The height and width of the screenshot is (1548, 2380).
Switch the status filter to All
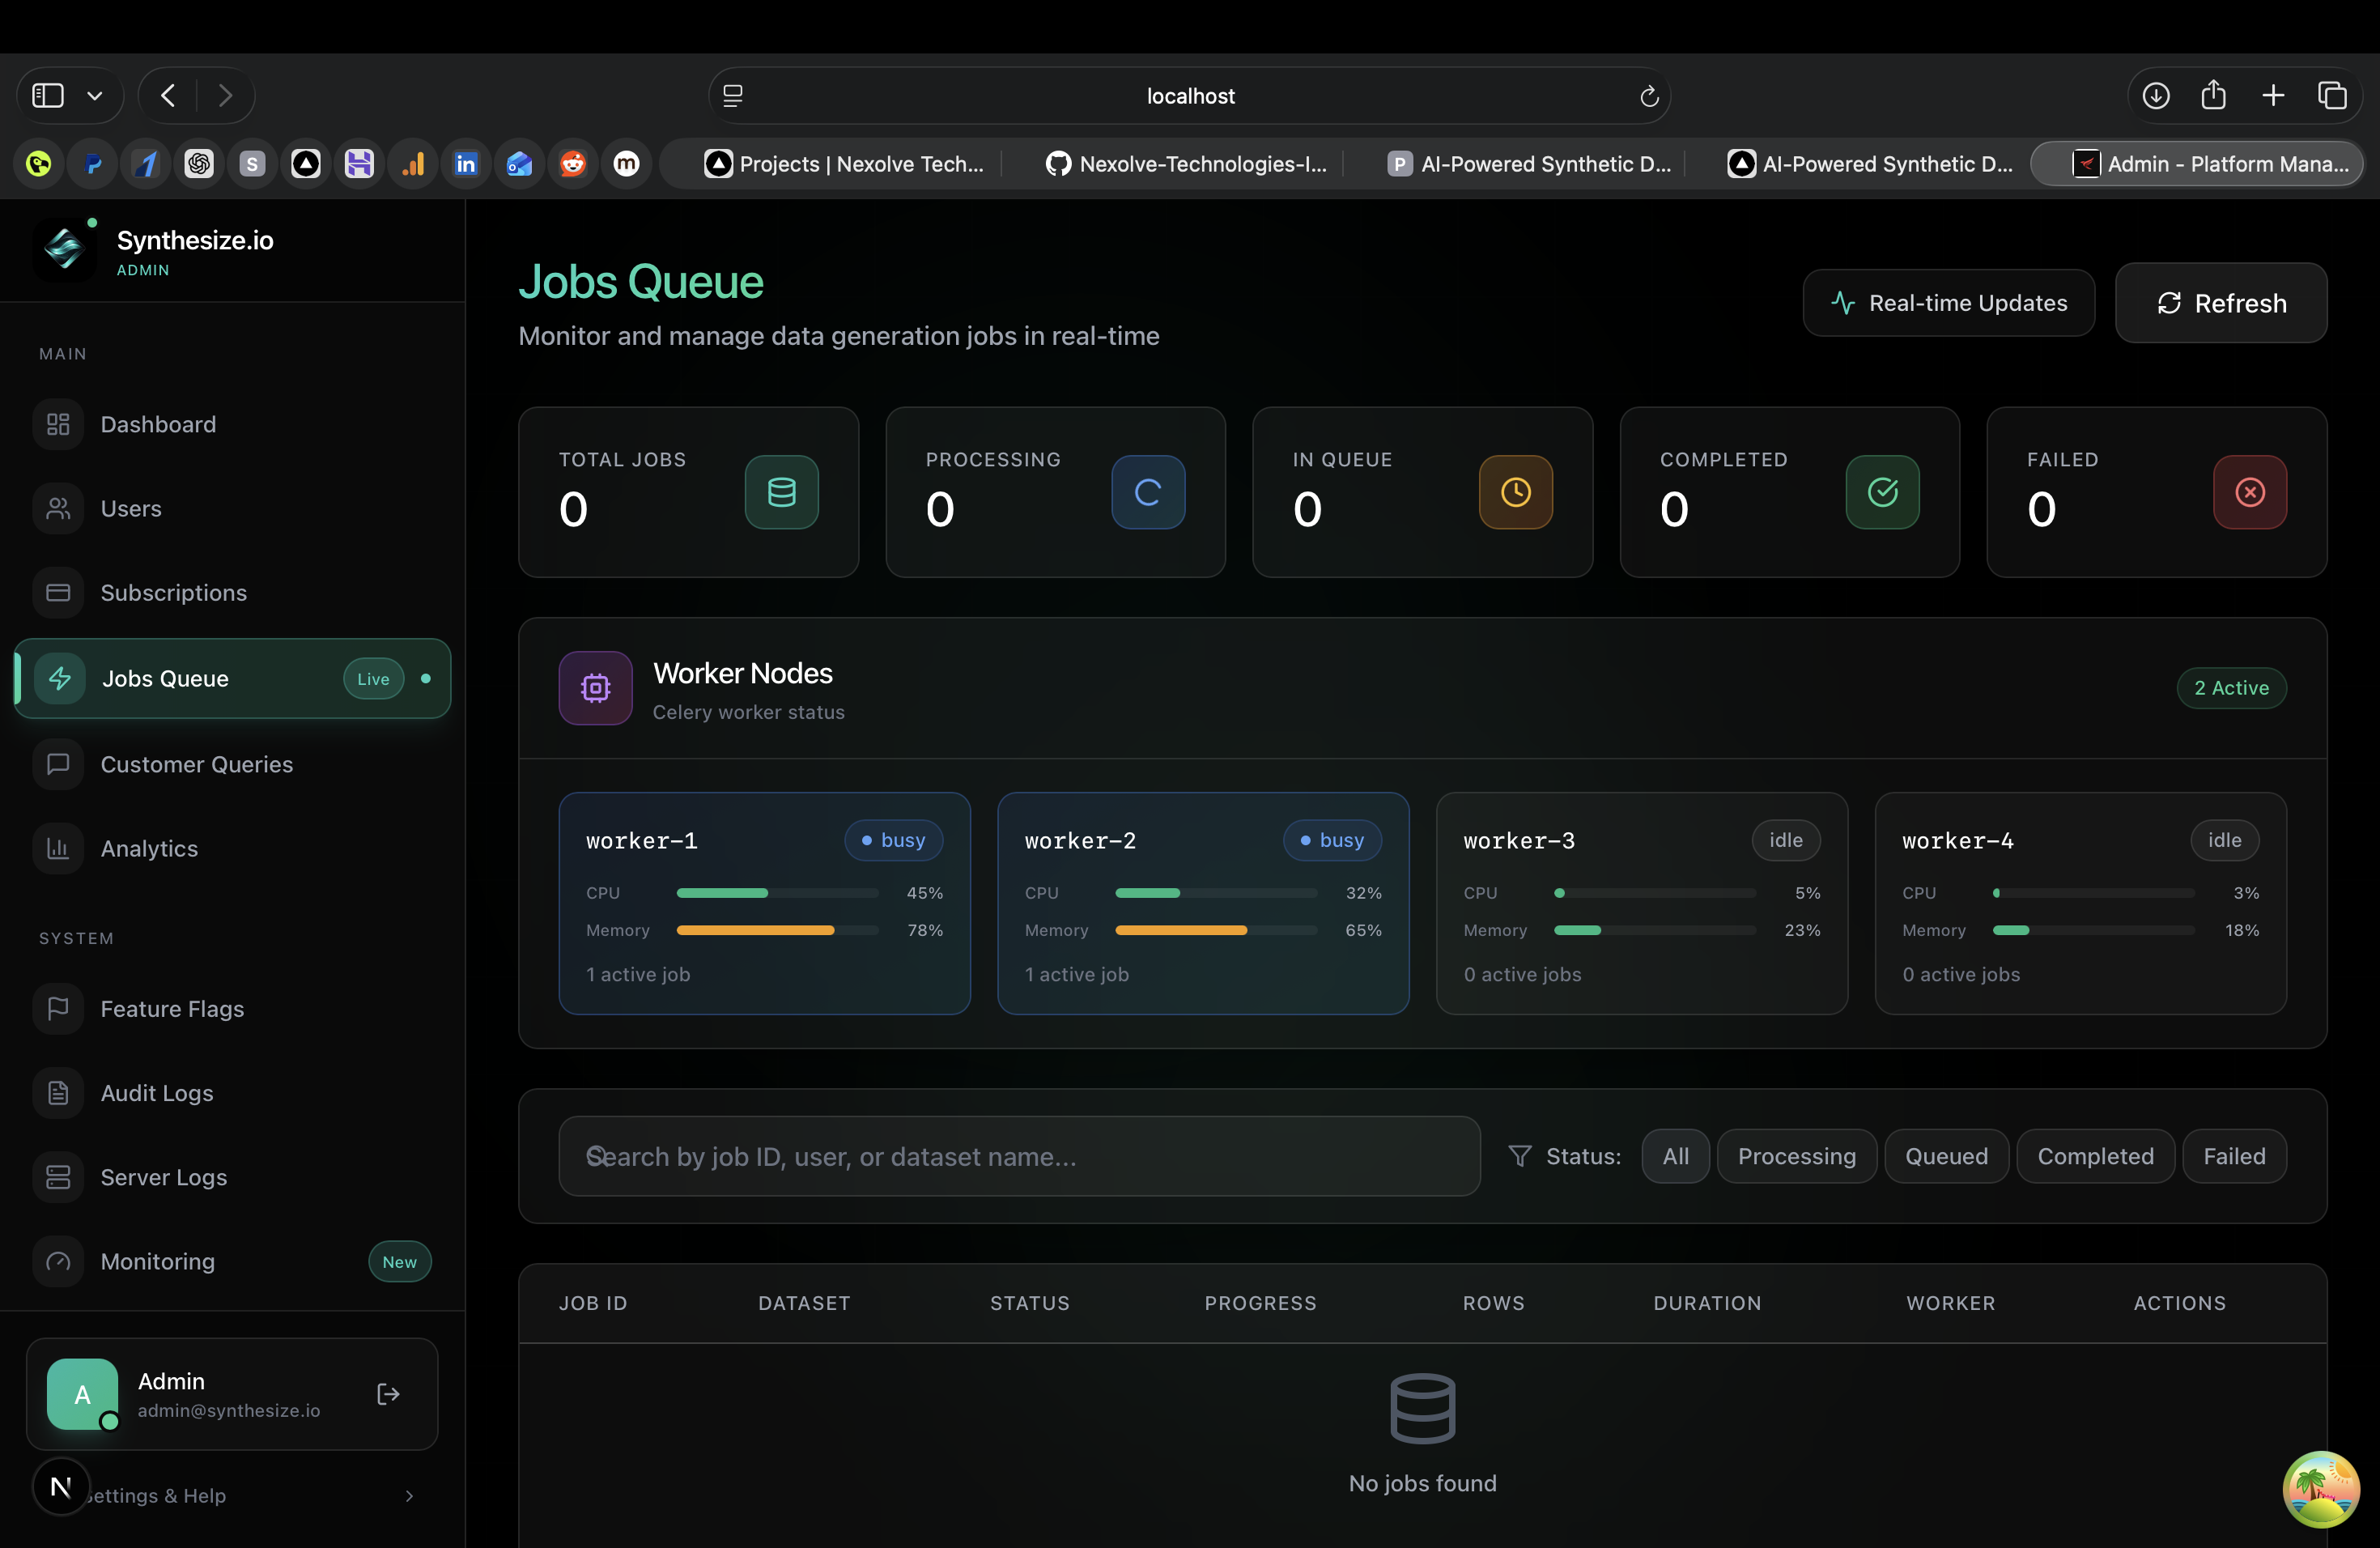(1675, 1156)
